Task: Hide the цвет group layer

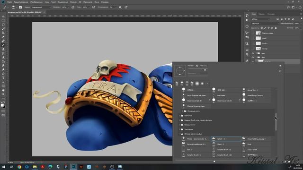Action: point(253,53)
